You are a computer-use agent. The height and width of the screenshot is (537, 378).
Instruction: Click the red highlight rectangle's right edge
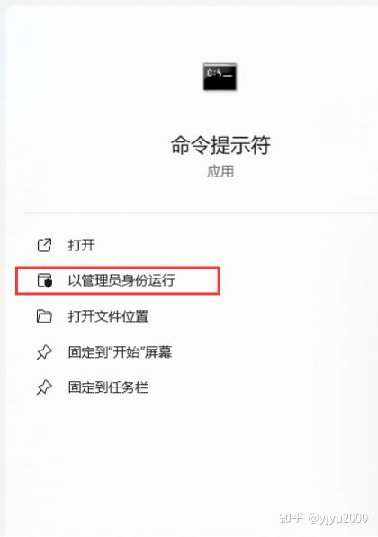pyautogui.click(x=218, y=281)
